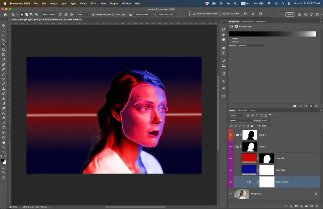323x209 pixels.
Task: Reset adjustment defaults in Properties panel
Action: pos(306,106)
